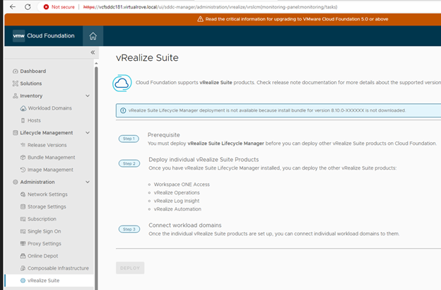441x290 pixels.
Task: Collapse the Administration section chevron
Action: point(88,182)
